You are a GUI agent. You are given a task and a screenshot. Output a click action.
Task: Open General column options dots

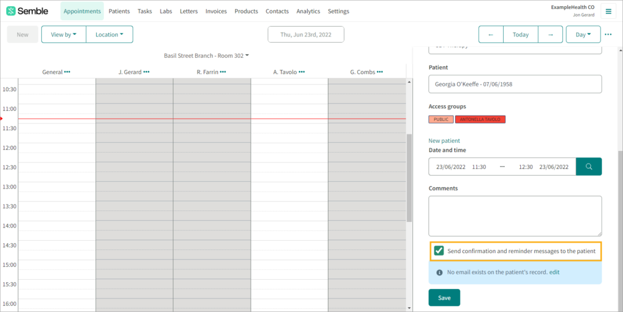pos(67,72)
